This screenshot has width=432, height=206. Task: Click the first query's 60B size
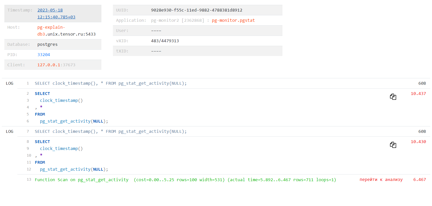click(422, 83)
